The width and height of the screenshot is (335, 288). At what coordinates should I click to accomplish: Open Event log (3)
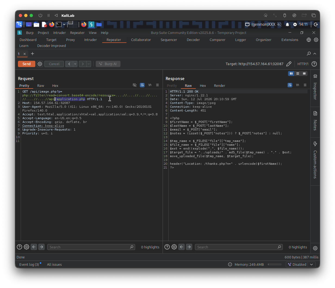click(x=29, y=264)
